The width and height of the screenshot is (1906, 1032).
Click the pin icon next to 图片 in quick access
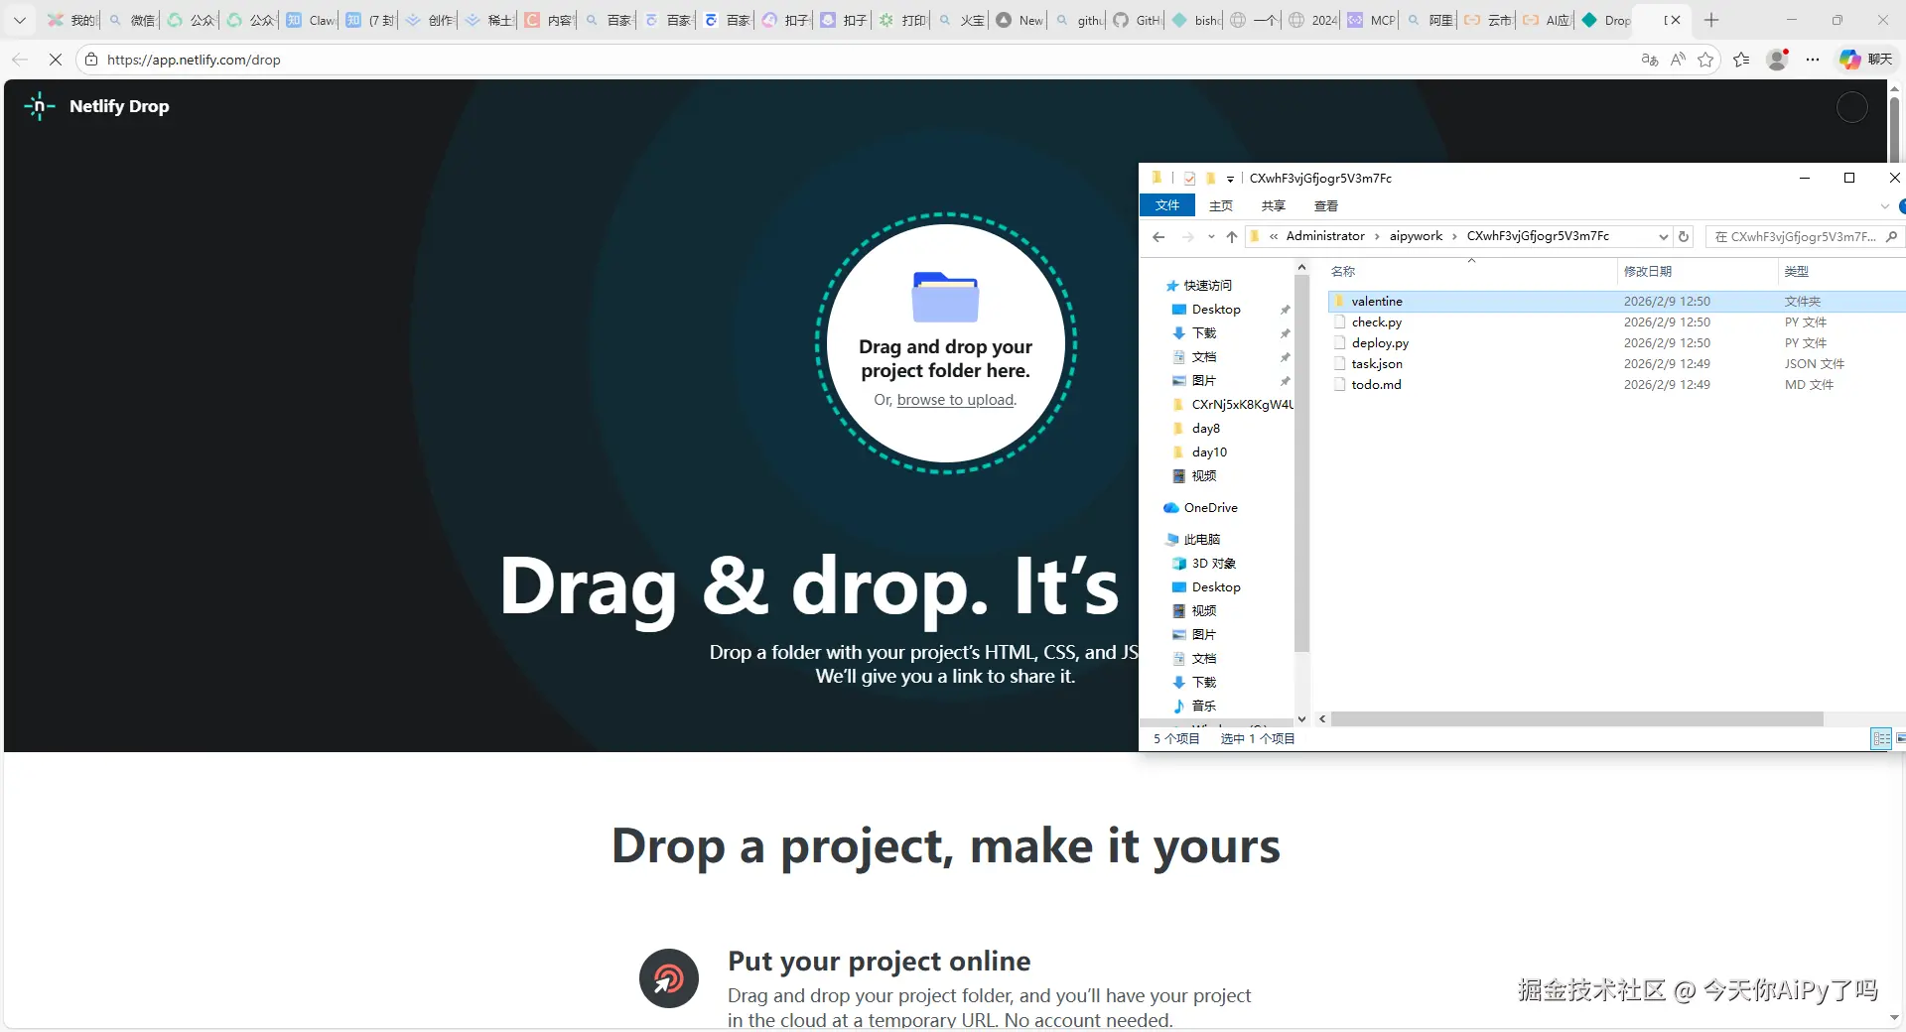[1286, 381]
